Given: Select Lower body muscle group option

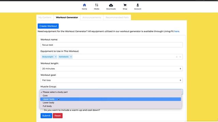Looking at the screenshot, I should pos(110,103).
